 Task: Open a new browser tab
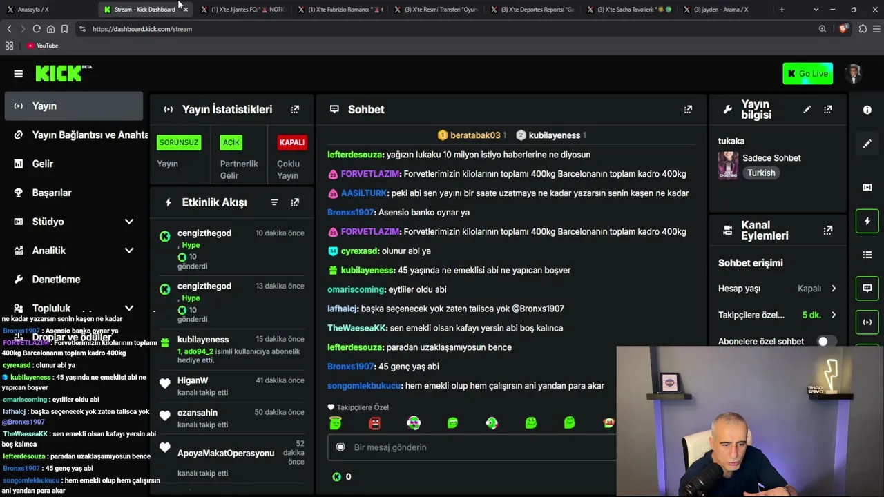click(x=782, y=10)
